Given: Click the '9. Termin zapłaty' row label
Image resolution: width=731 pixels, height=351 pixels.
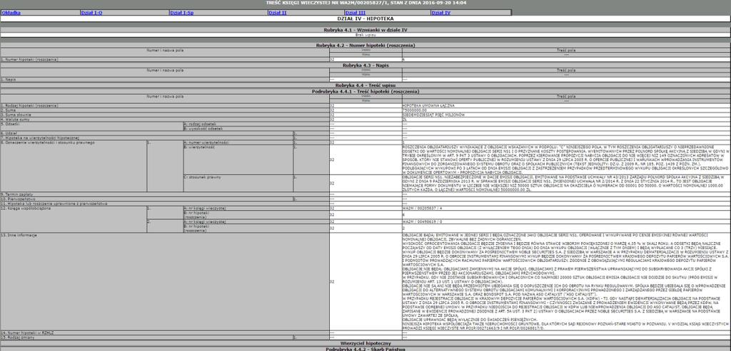Looking at the screenshot, I should point(17,194).
